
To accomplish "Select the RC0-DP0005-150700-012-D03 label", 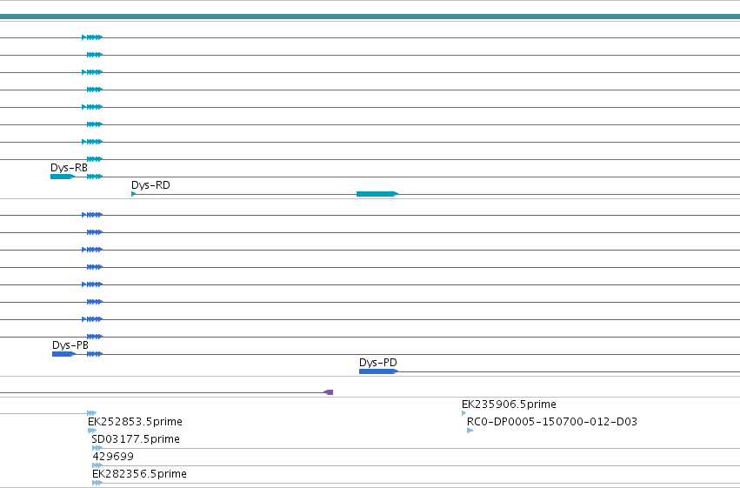I will click(552, 421).
